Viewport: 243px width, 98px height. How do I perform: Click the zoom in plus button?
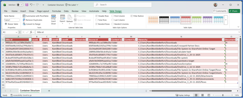point(232,95)
